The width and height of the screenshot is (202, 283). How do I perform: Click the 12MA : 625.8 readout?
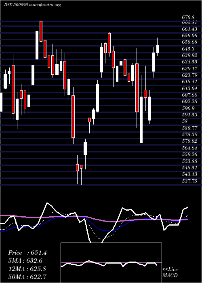(27, 269)
